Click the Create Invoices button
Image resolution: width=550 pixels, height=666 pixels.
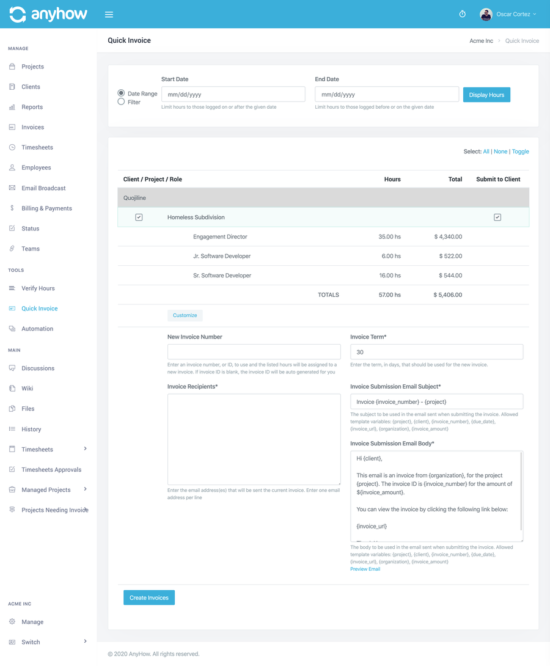click(x=149, y=598)
